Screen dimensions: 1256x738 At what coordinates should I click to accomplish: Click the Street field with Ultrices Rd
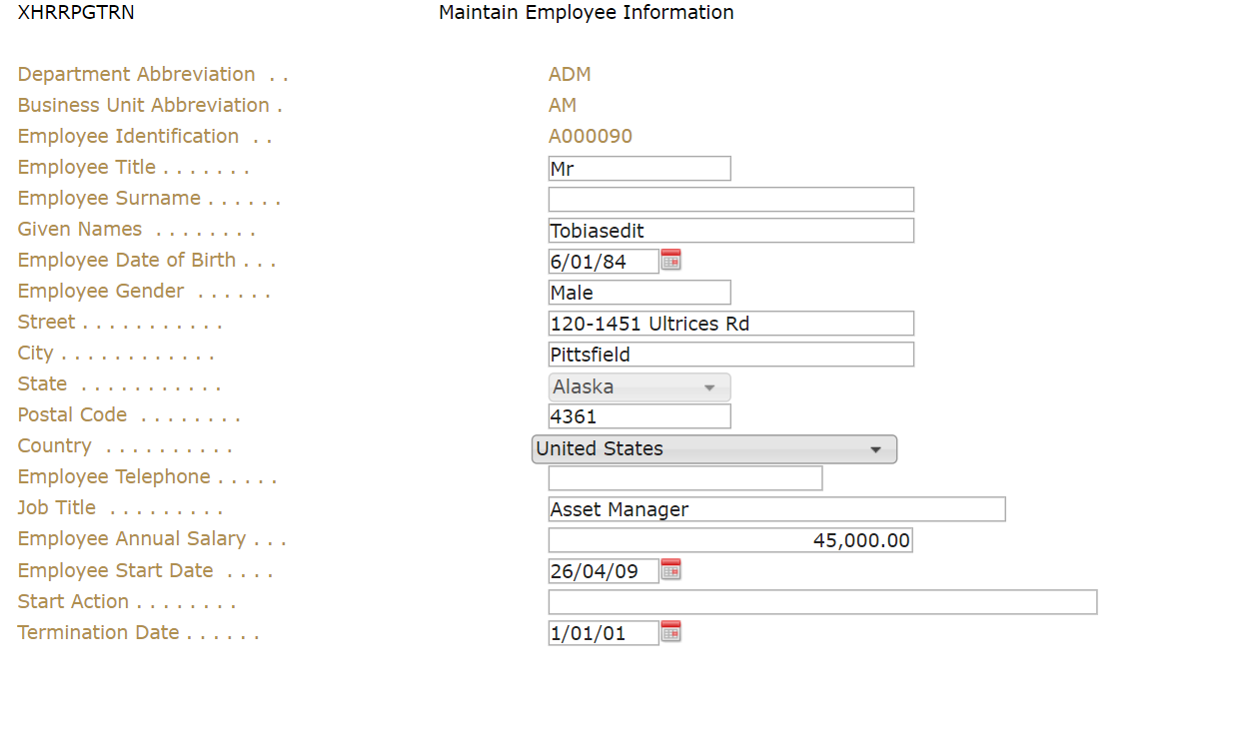[x=730, y=324]
